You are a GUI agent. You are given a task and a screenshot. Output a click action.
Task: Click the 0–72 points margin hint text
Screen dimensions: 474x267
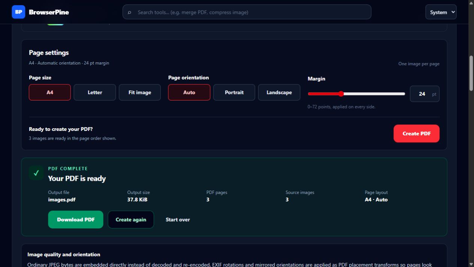pyautogui.click(x=341, y=107)
